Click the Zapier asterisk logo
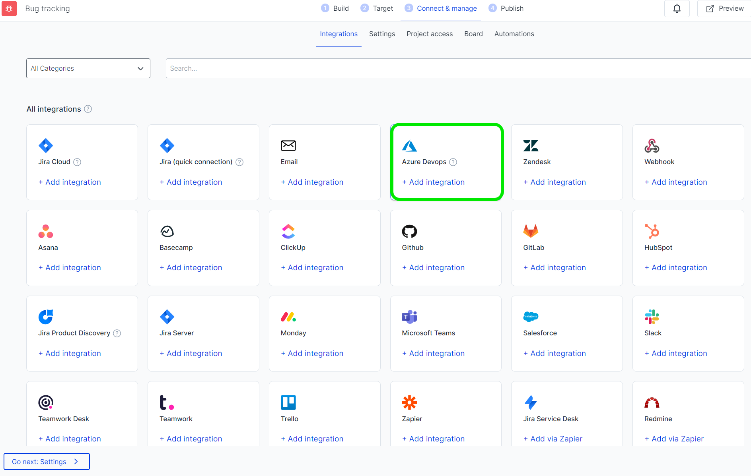Image resolution: width=751 pixels, height=476 pixels. click(x=409, y=402)
